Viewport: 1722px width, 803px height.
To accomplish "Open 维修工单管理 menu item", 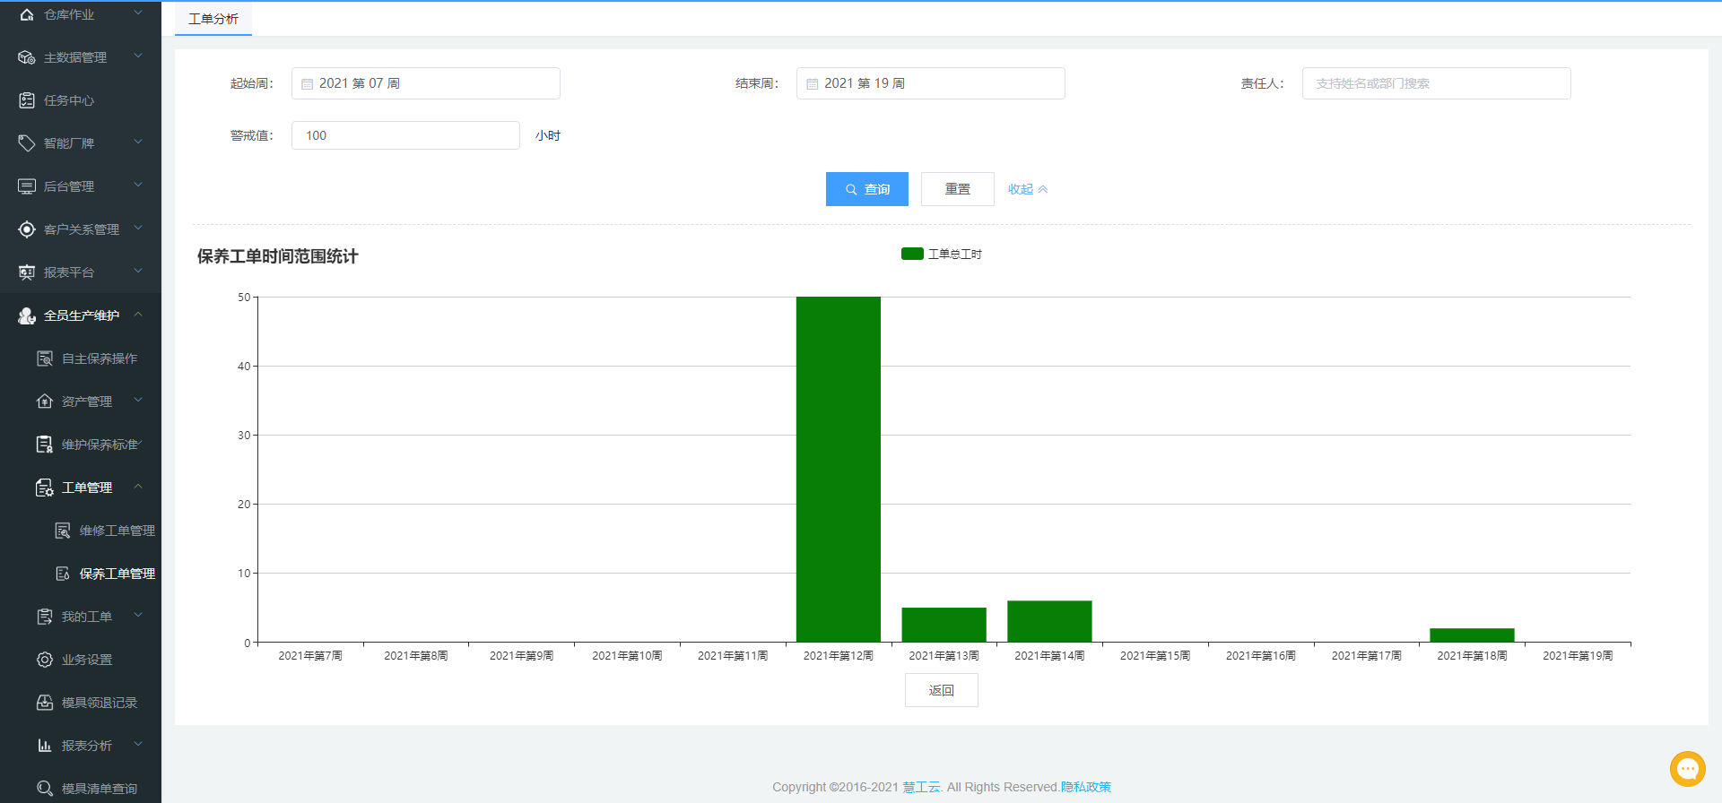I will 117,531.
